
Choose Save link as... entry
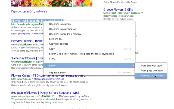pyautogui.click(x=89, y=39)
